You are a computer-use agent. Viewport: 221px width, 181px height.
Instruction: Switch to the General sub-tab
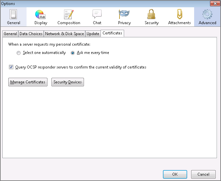(x=10, y=34)
